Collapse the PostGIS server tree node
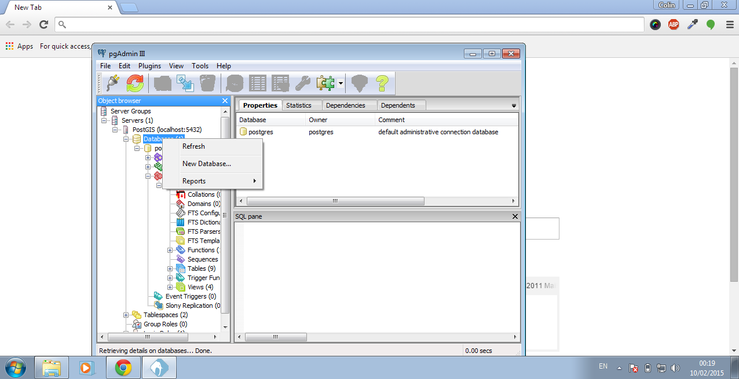 [x=115, y=130]
